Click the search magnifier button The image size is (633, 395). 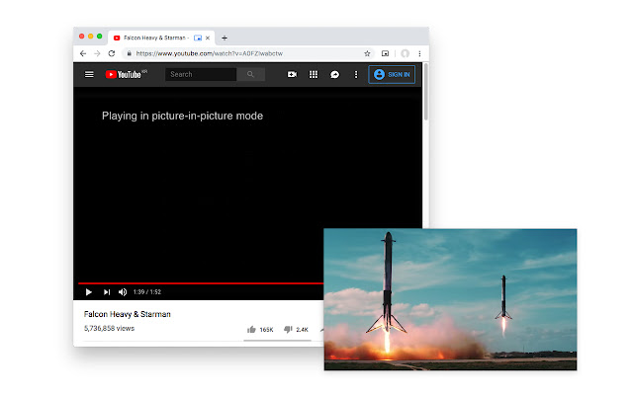point(250,75)
